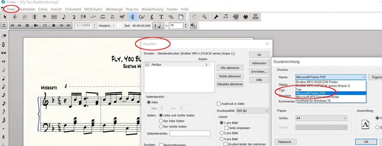Image resolution: width=382 pixels, height=146 pixels.
Task: Click the Nichts aktivieren button
Action: point(230,76)
